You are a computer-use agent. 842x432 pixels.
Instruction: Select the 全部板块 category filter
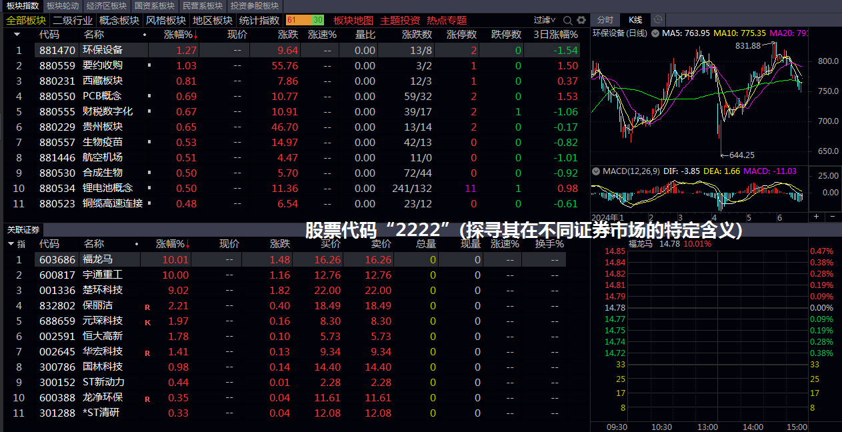[26, 20]
